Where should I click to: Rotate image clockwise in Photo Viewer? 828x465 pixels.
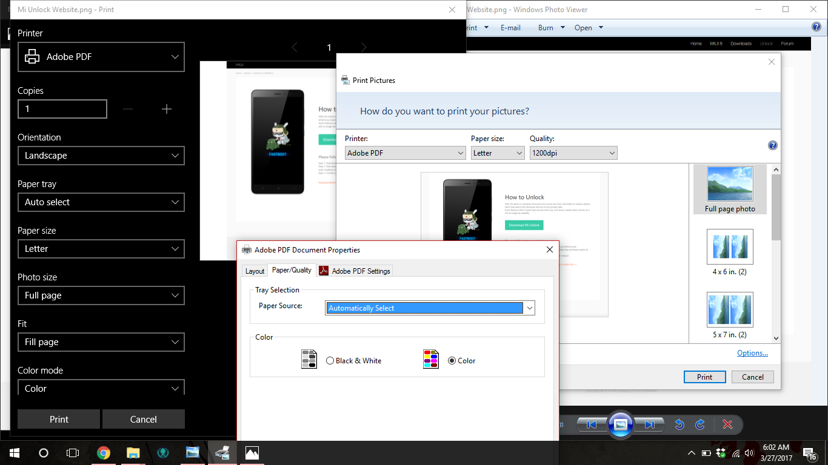click(700, 425)
